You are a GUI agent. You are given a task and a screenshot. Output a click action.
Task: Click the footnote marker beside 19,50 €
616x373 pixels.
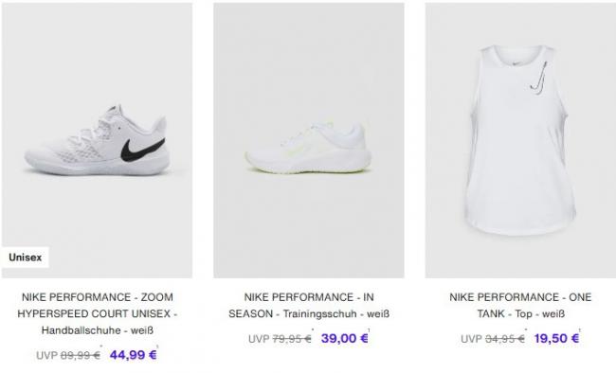click(580, 329)
